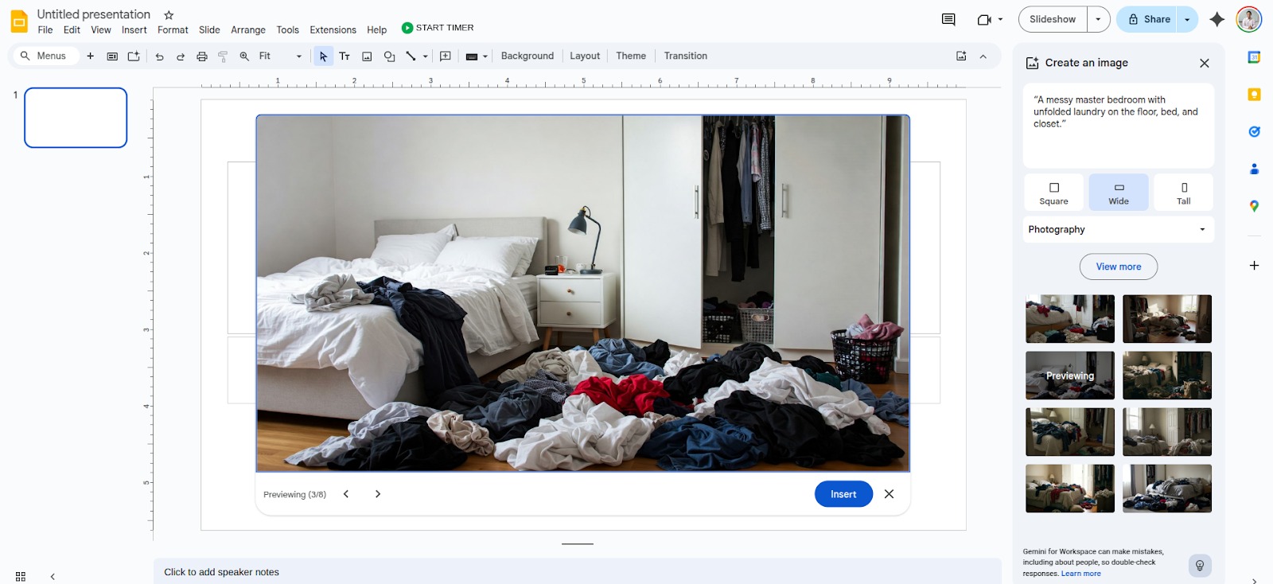Viewport: 1273px width, 584px height.
Task: Select Square aspect ratio option
Action: pyautogui.click(x=1053, y=193)
